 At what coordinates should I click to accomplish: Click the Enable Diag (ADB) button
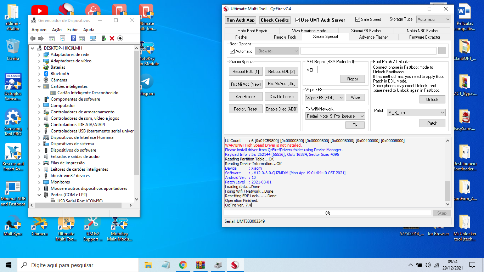(281, 109)
